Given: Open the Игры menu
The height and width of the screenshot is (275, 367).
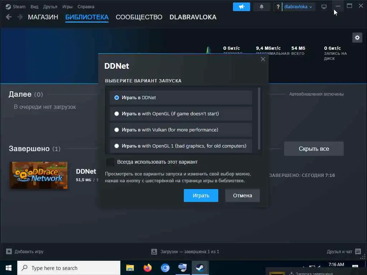Looking at the screenshot, I should [67, 6].
